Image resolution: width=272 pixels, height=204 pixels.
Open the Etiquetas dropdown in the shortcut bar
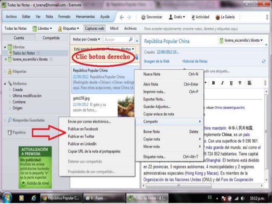tap(68, 29)
